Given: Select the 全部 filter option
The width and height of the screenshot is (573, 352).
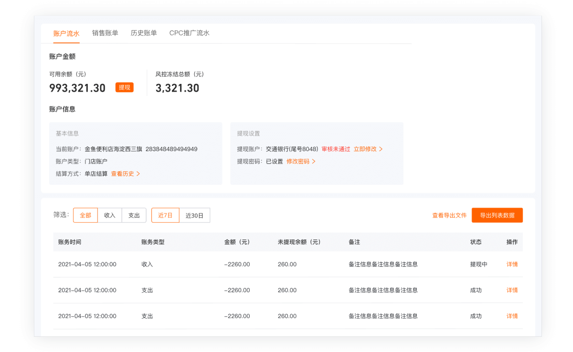Looking at the screenshot, I should tap(85, 215).
